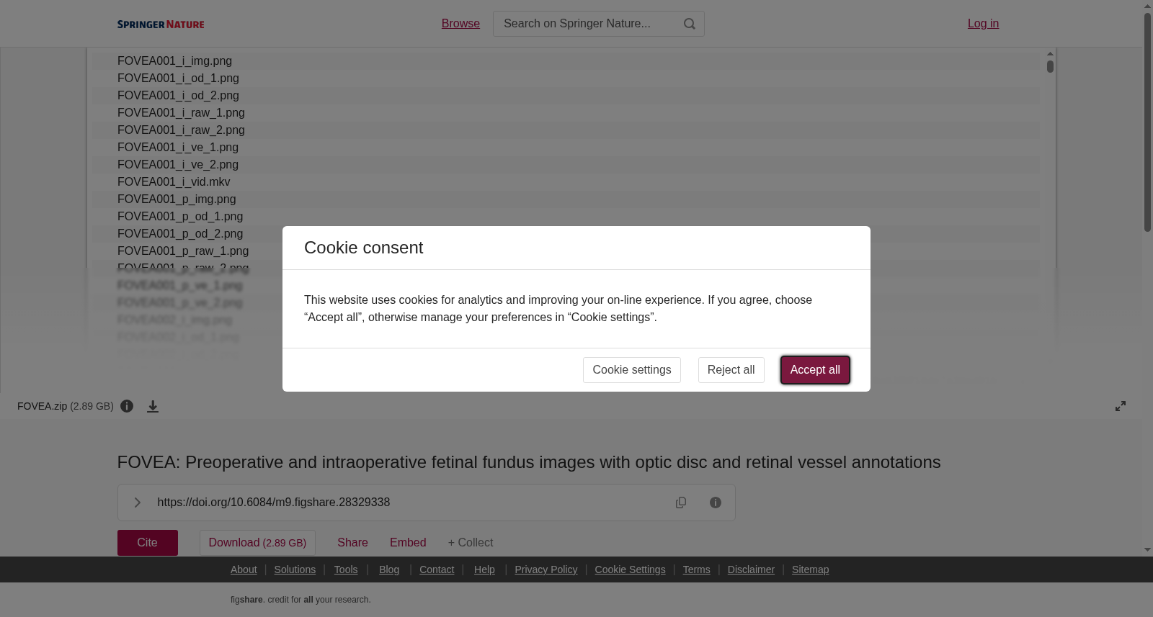Image resolution: width=1153 pixels, height=617 pixels.
Task: Select FOVEA001_i_raw_1.png in file list
Action: point(566,113)
